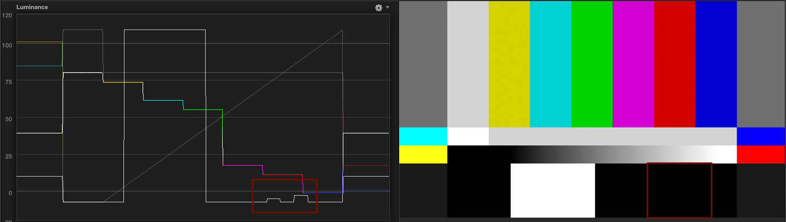Open the Luminance scope settings gear
This screenshot has height=222, width=786.
378,8
